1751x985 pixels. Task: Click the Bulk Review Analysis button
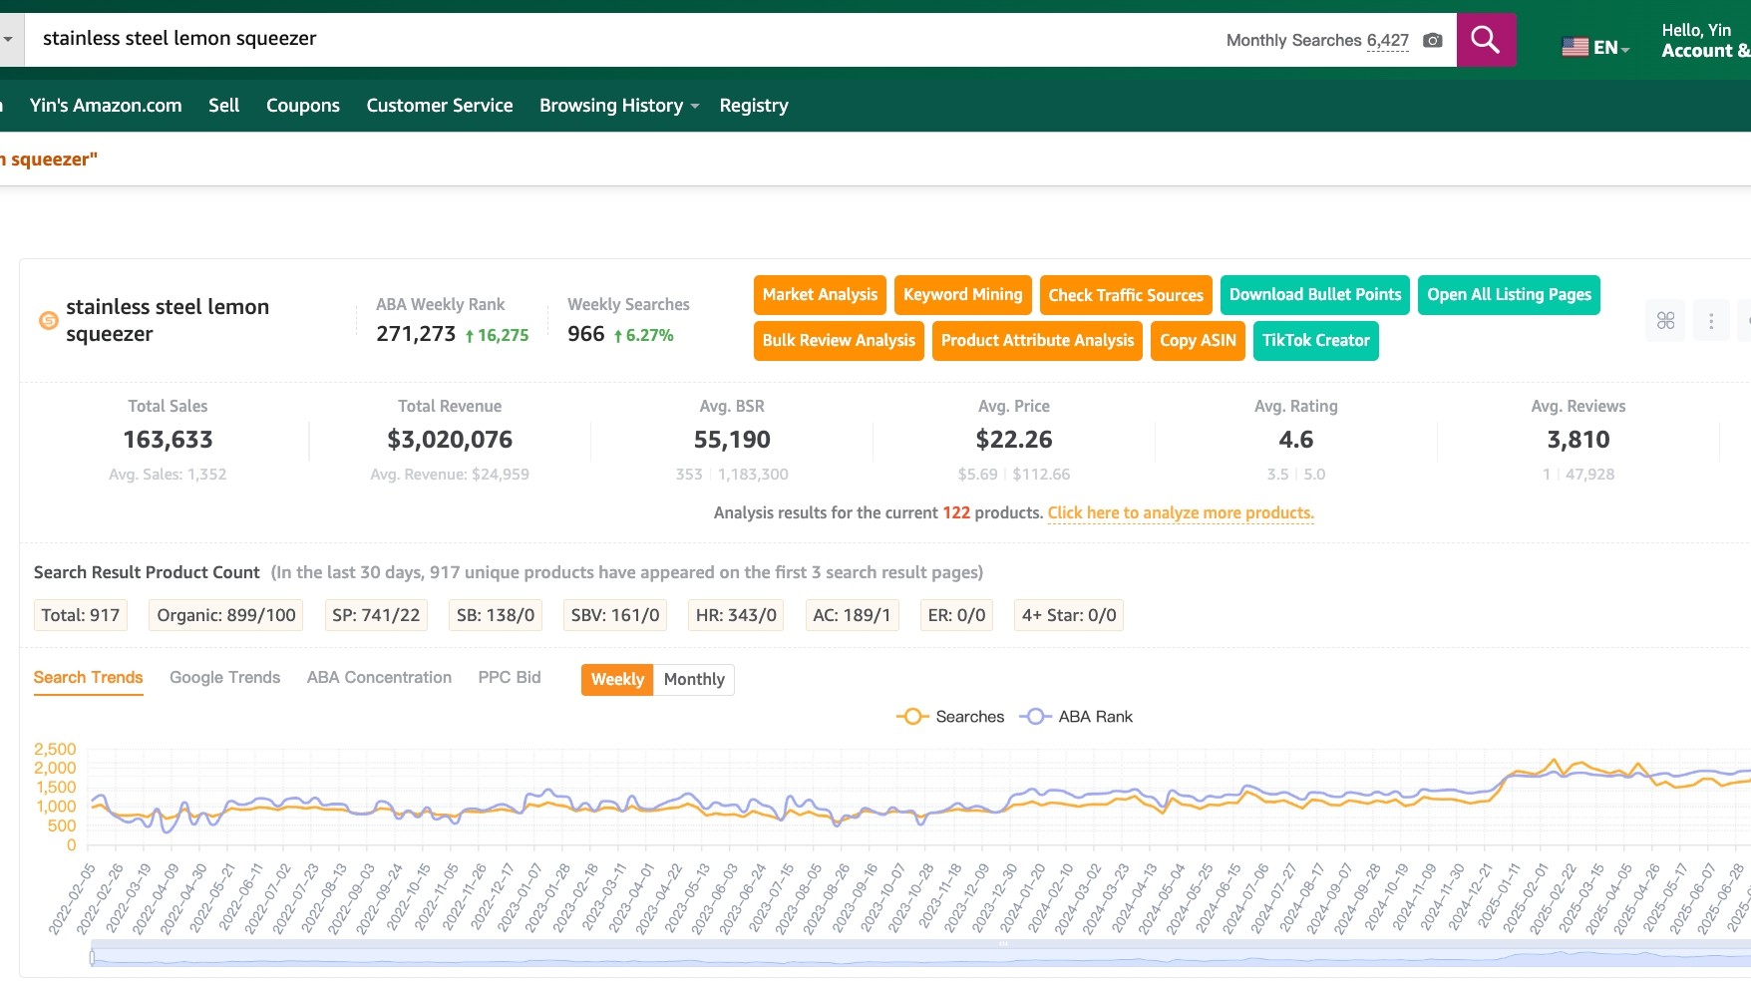[x=838, y=340]
